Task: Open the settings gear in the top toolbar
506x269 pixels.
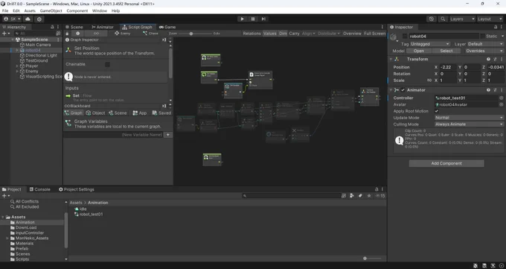Action: coord(39,19)
